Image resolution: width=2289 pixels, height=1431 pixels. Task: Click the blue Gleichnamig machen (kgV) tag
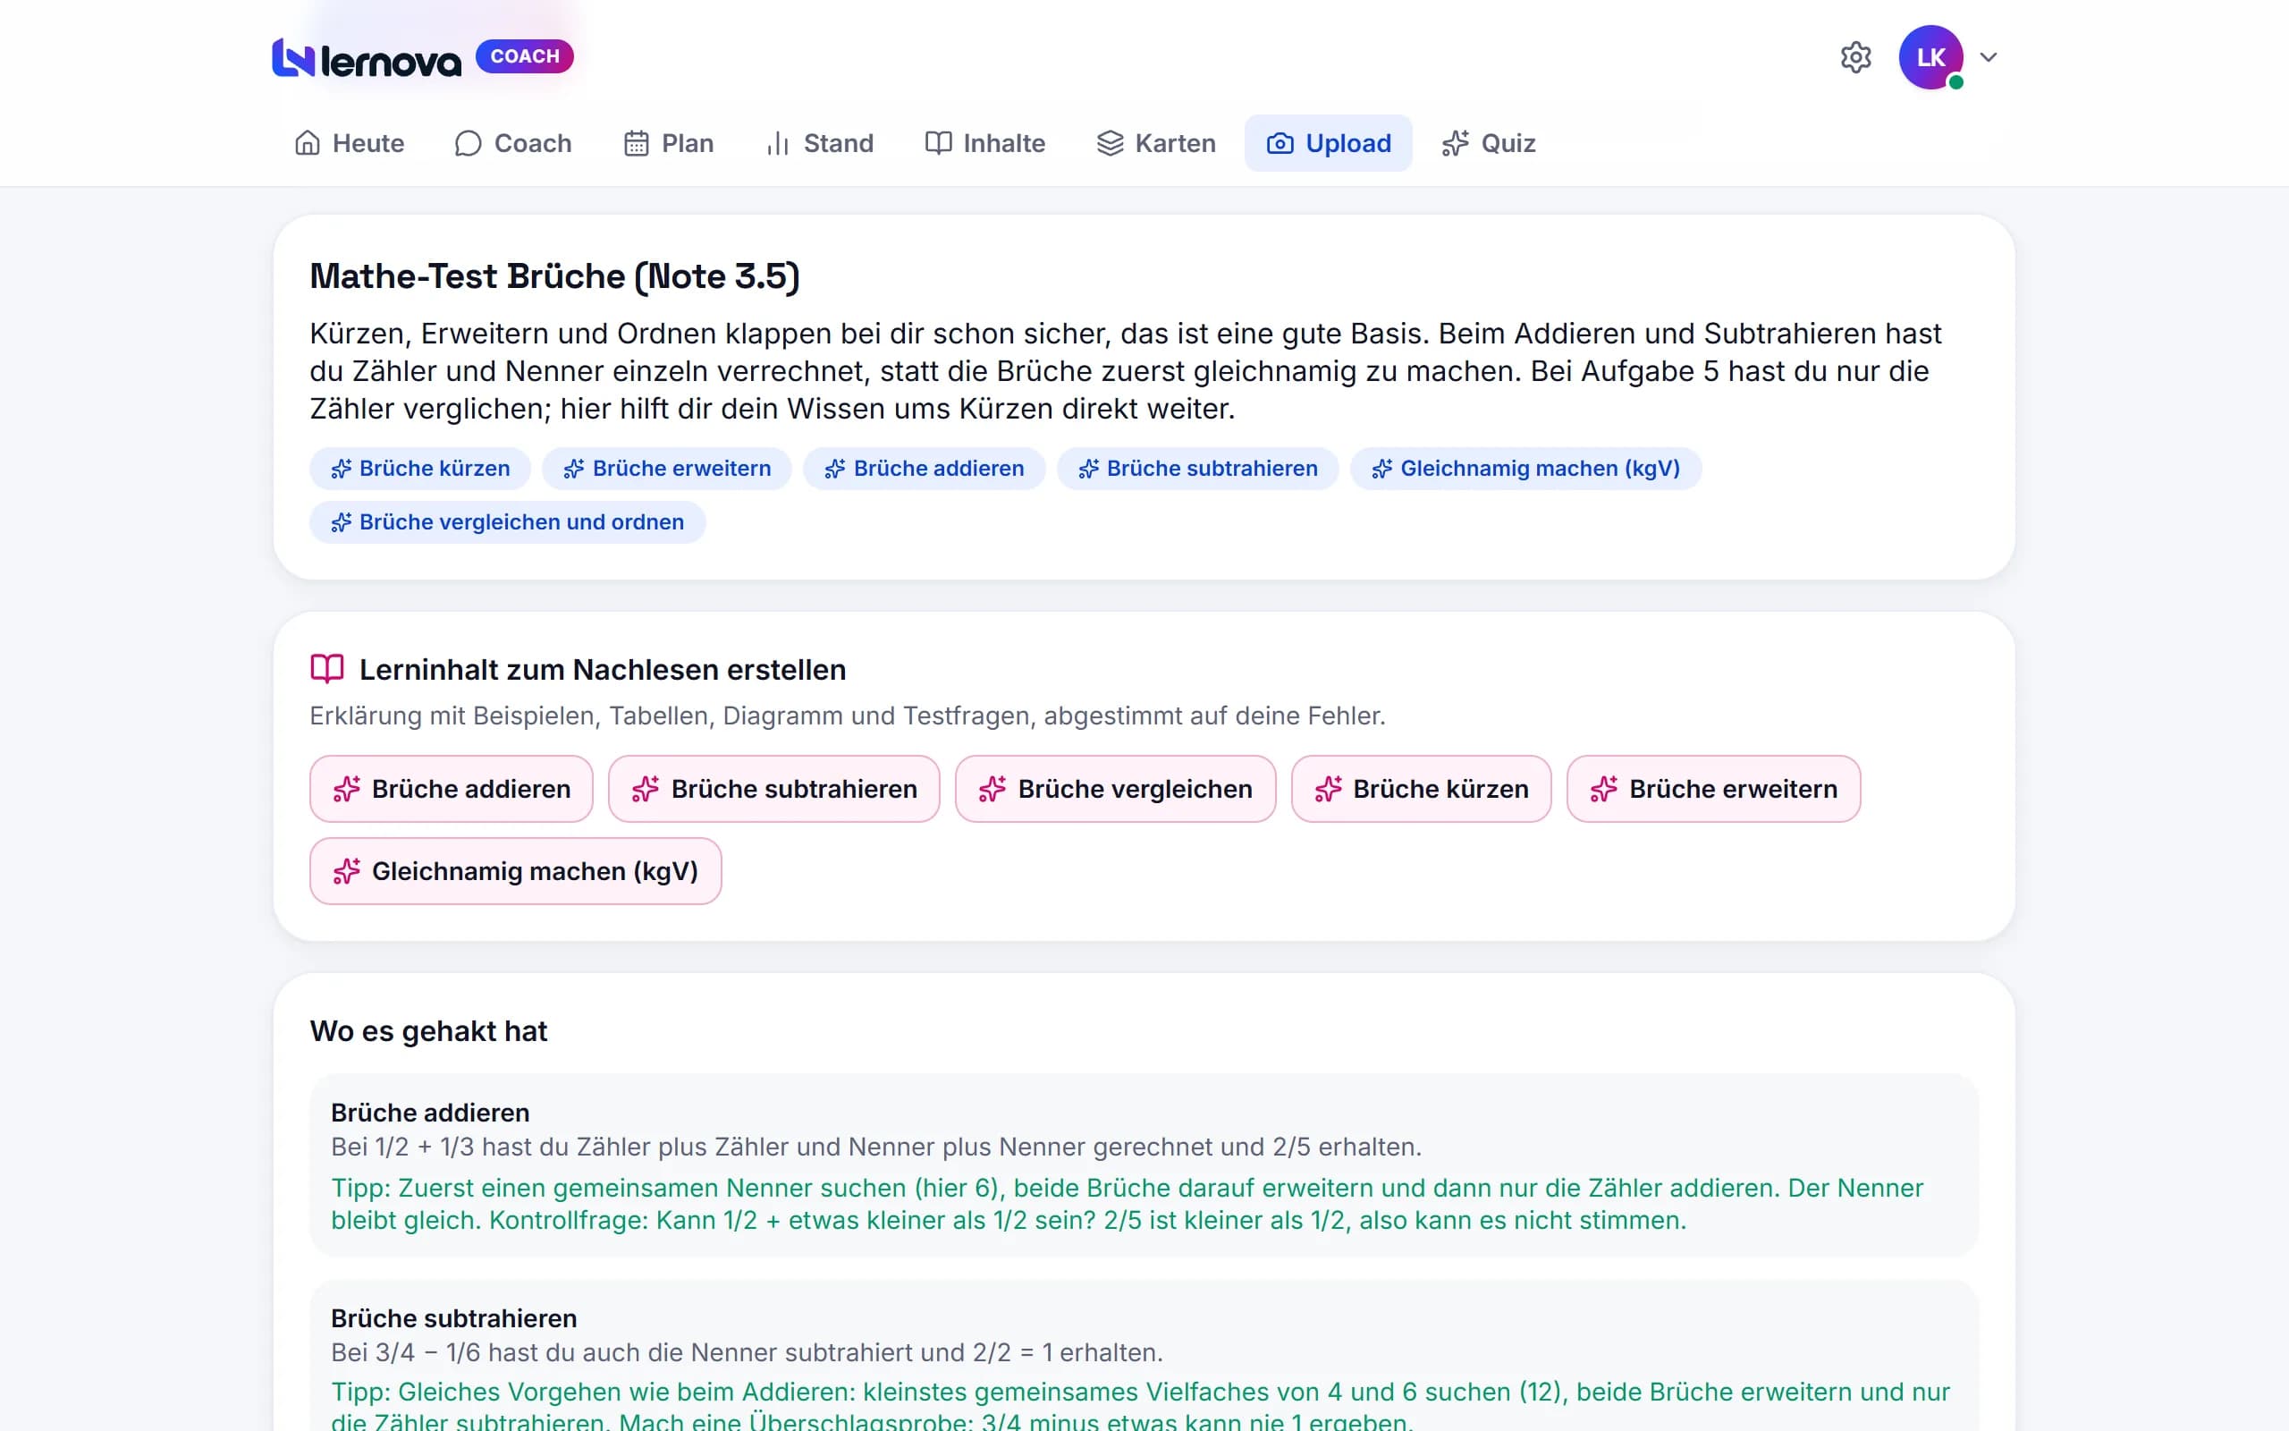[1525, 469]
